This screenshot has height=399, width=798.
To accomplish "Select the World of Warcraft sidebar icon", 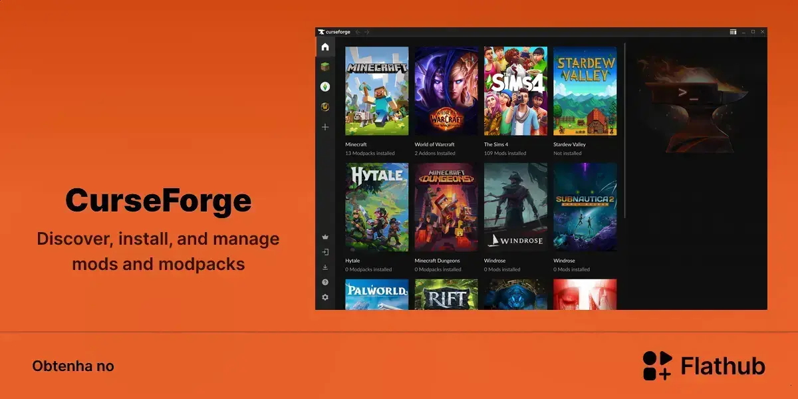I will [325, 106].
